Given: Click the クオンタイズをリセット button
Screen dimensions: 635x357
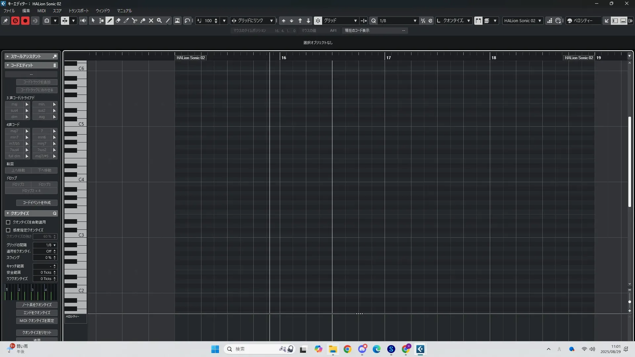Looking at the screenshot, I should [37, 333].
